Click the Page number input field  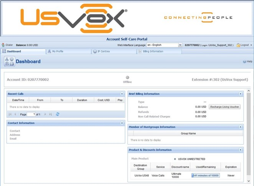31,114
